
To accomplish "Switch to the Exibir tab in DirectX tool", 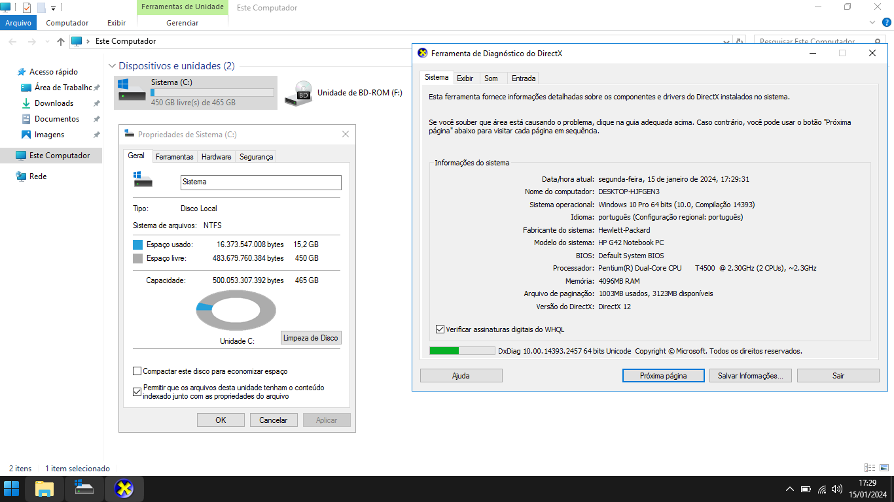I will [x=465, y=78].
